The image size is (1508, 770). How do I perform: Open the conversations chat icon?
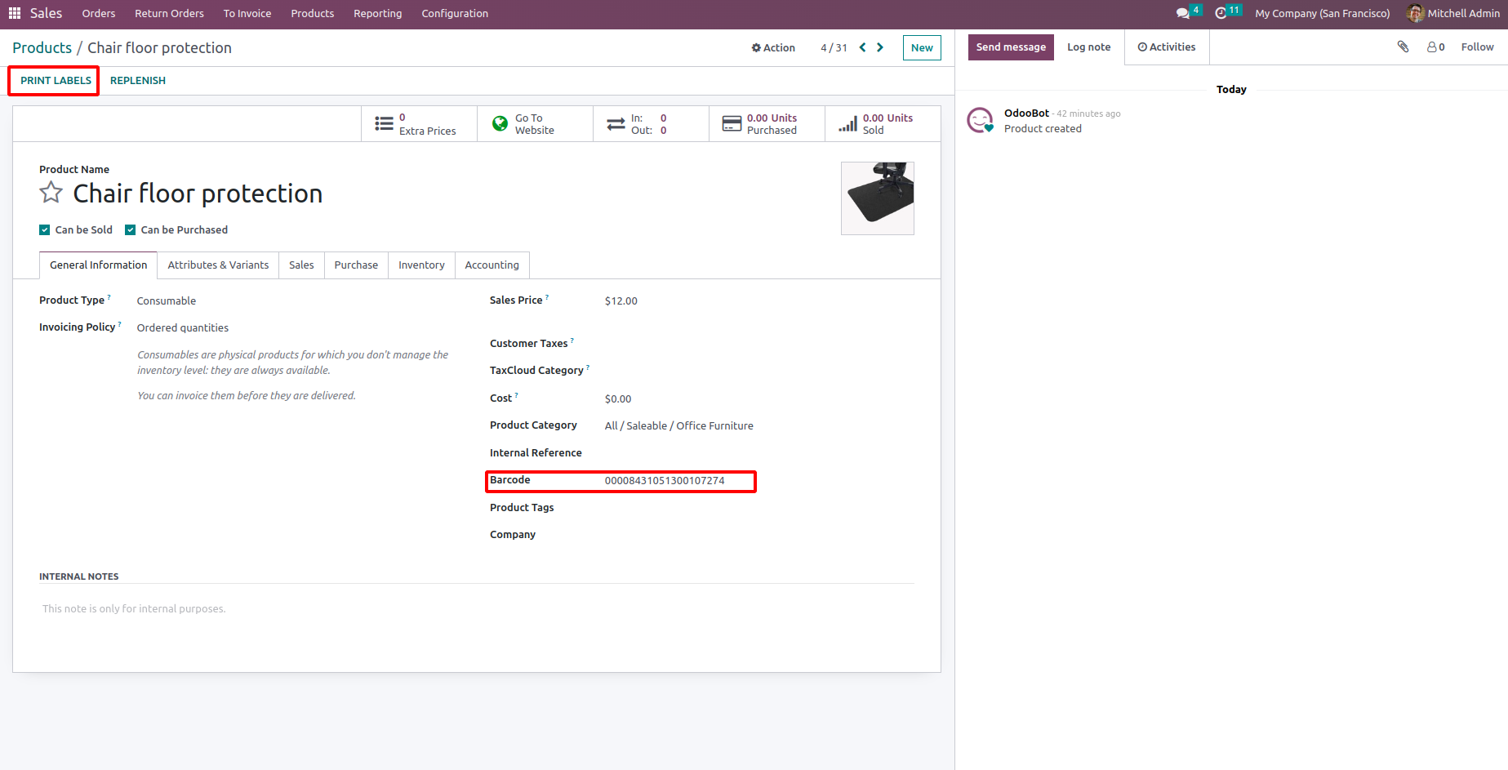(1182, 13)
